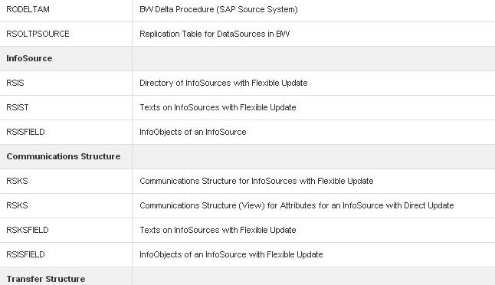The height and width of the screenshot is (285, 495).
Task: Select InfoObjects of an InfoSource description
Action: pyautogui.click(x=192, y=132)
